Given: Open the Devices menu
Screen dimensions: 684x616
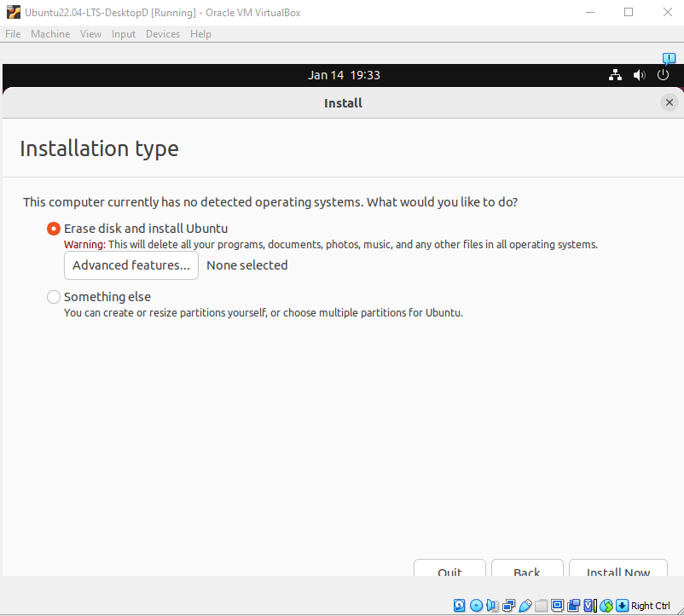Looking at the screenshot, I should (162, 33).
